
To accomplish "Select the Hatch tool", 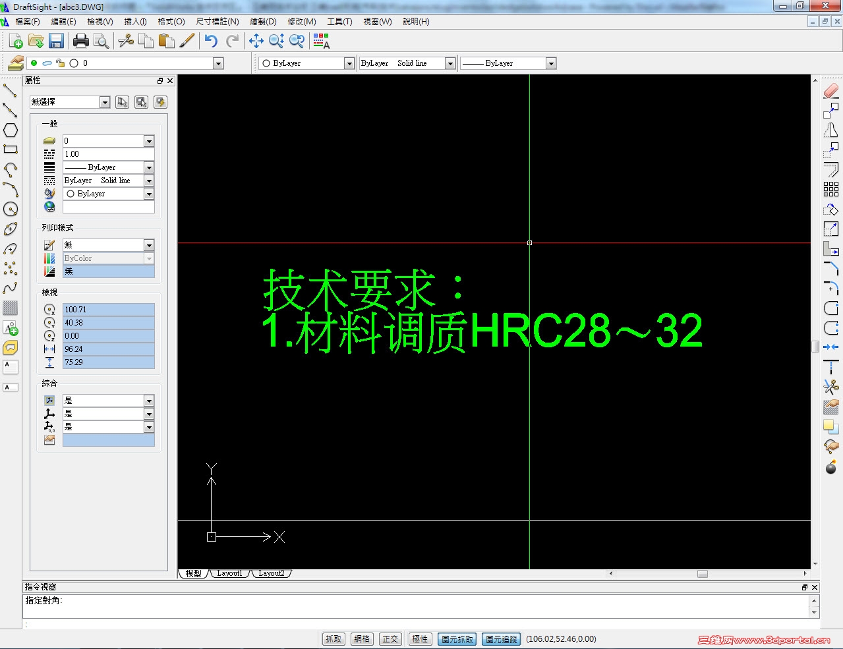I will pos(10,308).
